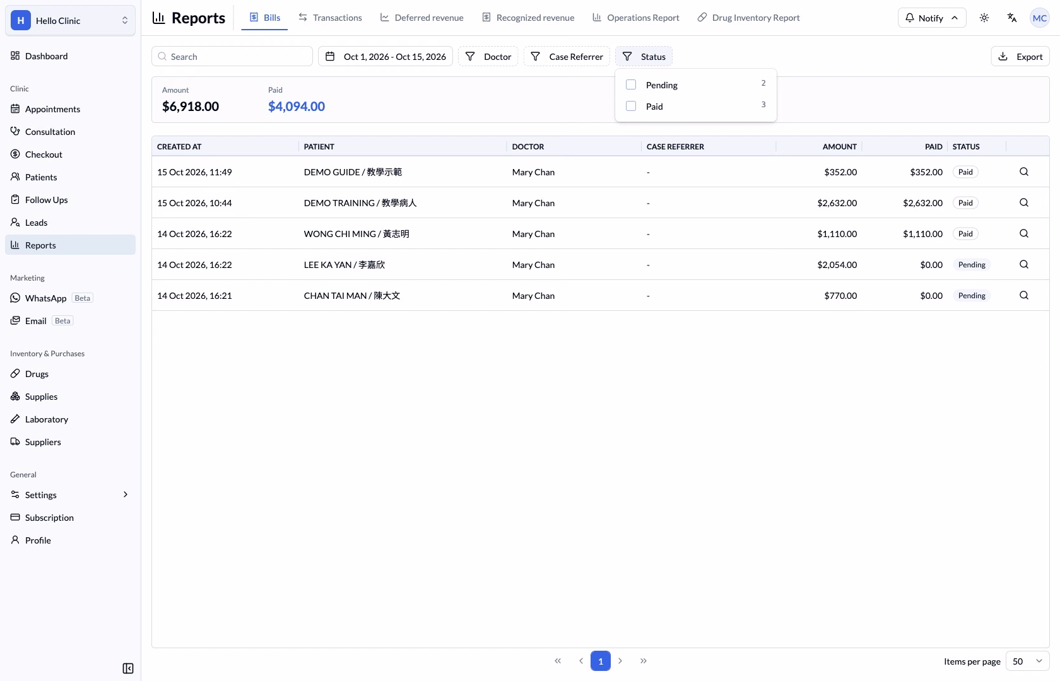The width and height of the screenshot is (1060, 681).
Task: Switch to the Transactions tab
Action: [330, 18]
